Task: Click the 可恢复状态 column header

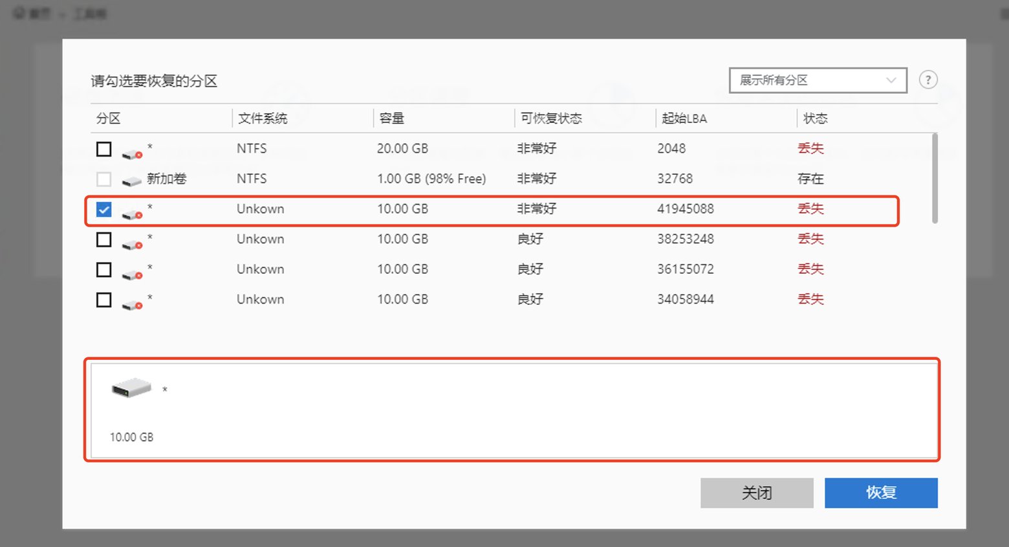Action: (x=551, y=118)
